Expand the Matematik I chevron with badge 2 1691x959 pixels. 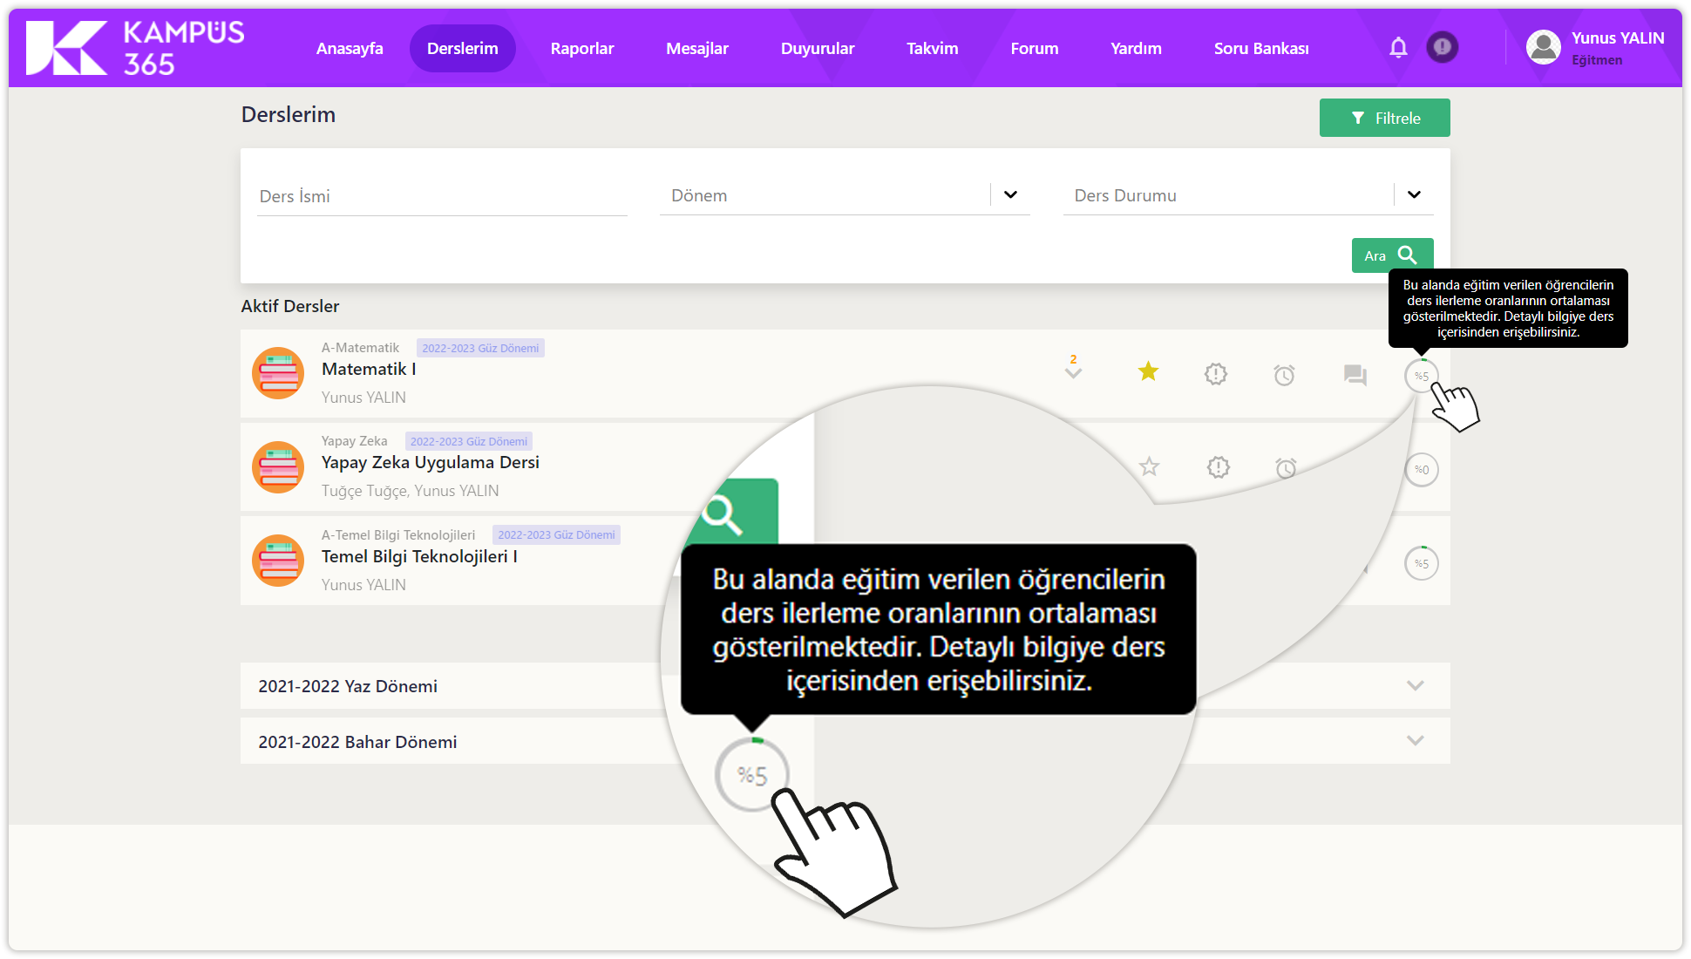(1073, 372)
